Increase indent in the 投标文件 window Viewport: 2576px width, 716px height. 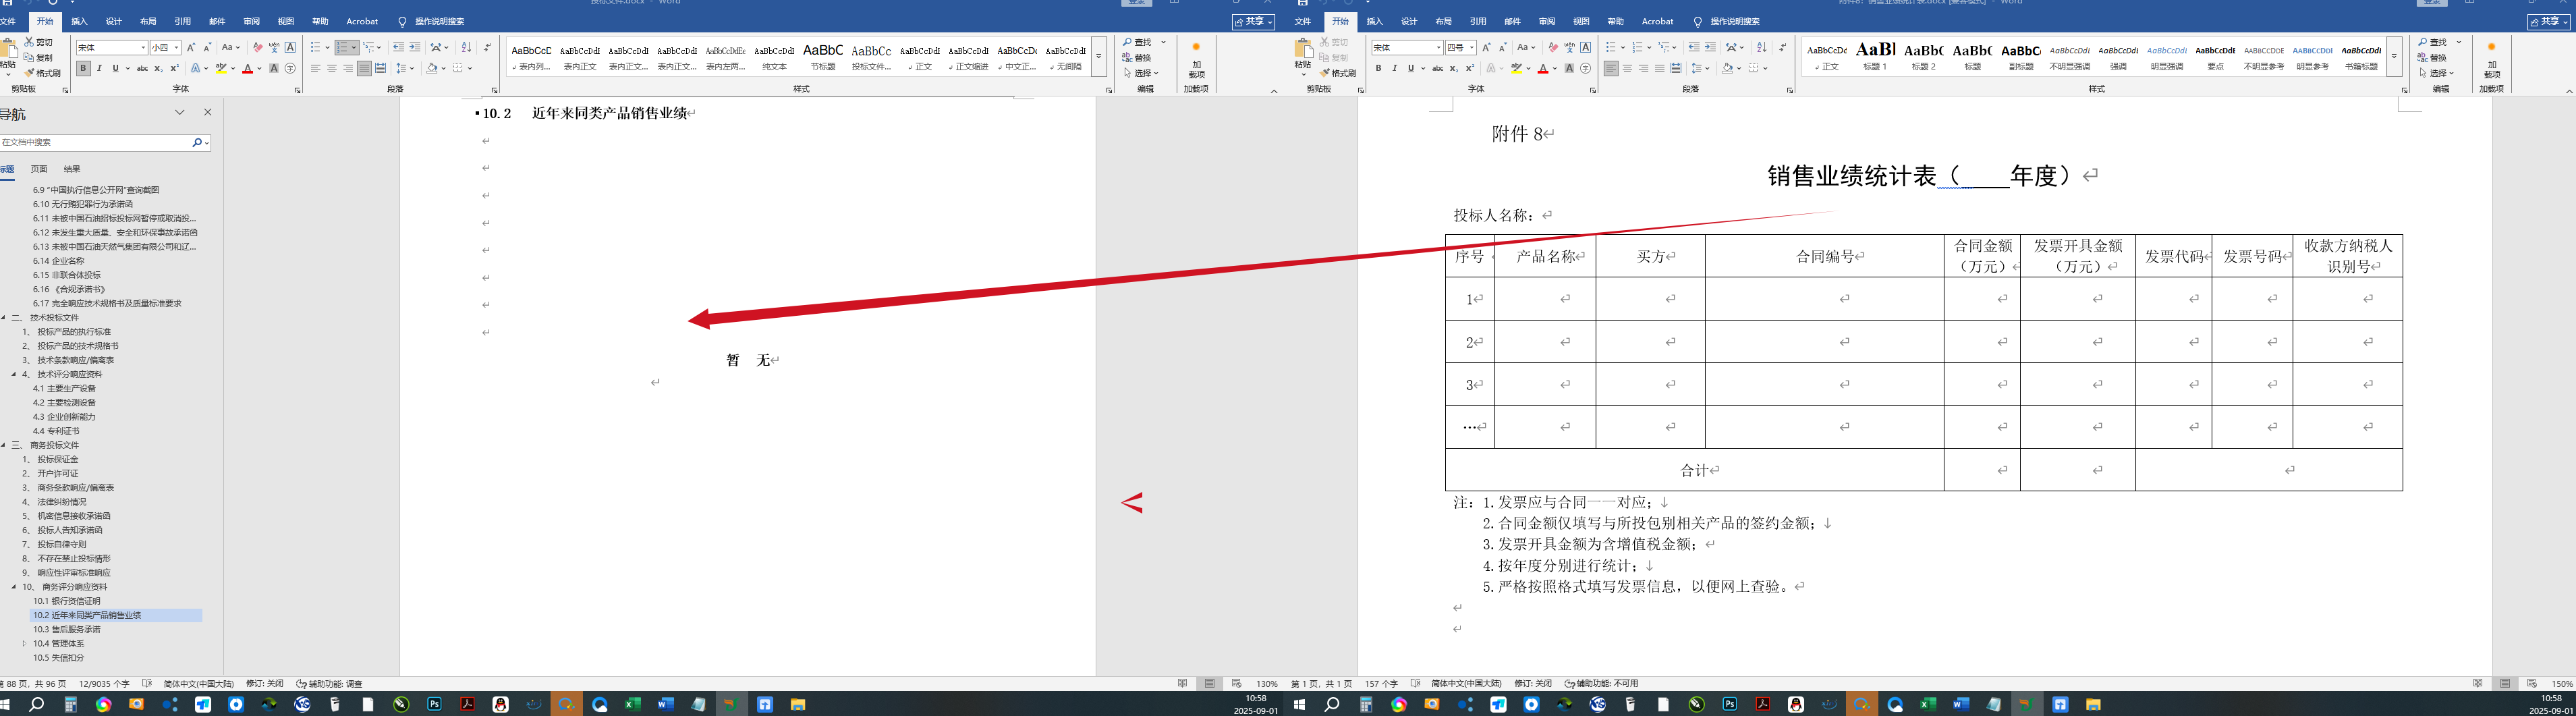pyautogui.click(x=415, y=48)
